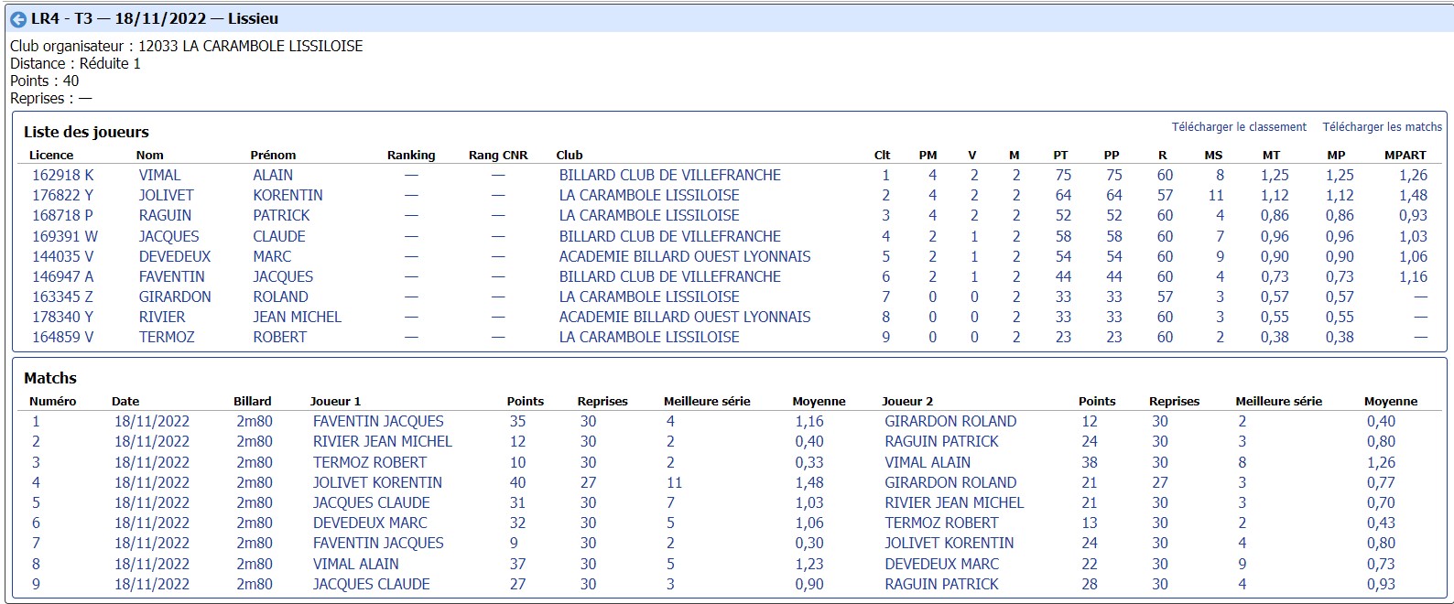Viewport: 1454px width, 604px height.
Task: Click the Joueur 1 column header
Action: pos(335,402)
